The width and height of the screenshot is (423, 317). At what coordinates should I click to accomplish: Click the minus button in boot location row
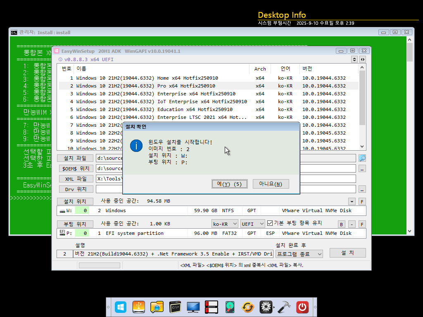(352, 224)
